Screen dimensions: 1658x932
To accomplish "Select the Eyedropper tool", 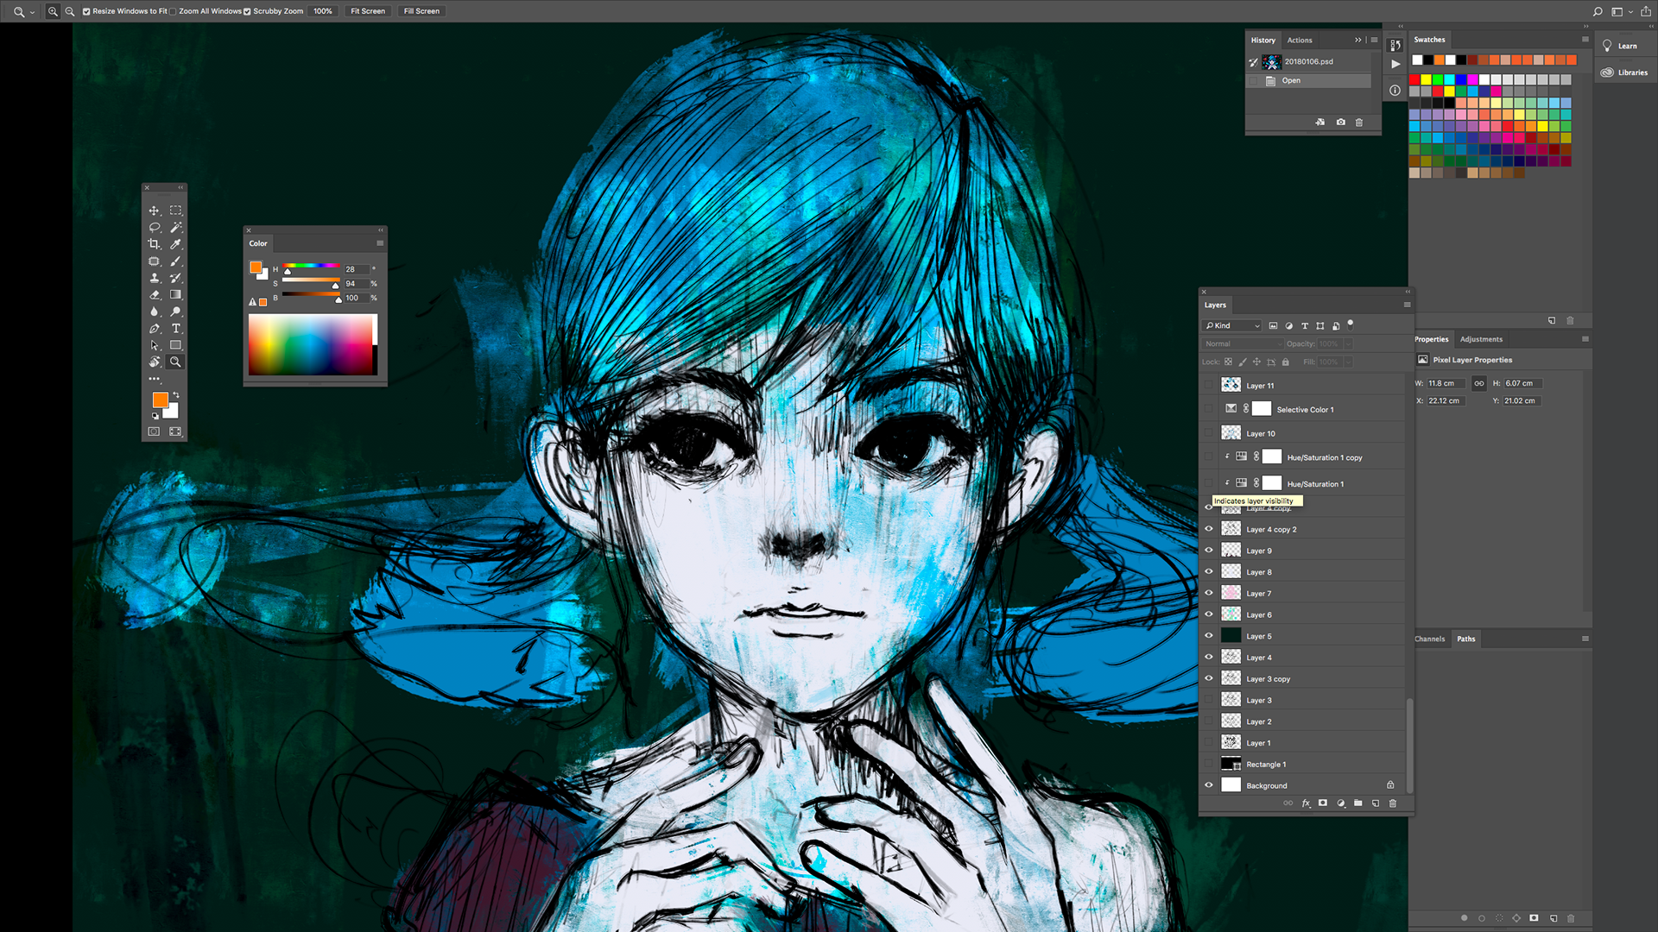I will click(175, 244).
